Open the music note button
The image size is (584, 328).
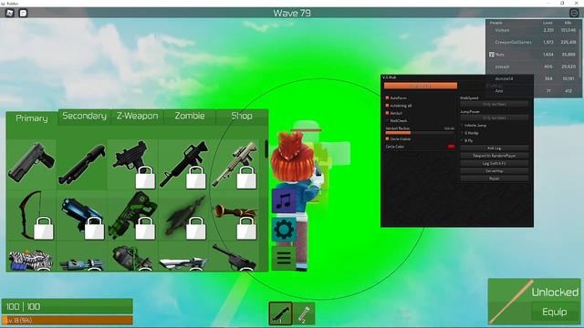(284, 200)
